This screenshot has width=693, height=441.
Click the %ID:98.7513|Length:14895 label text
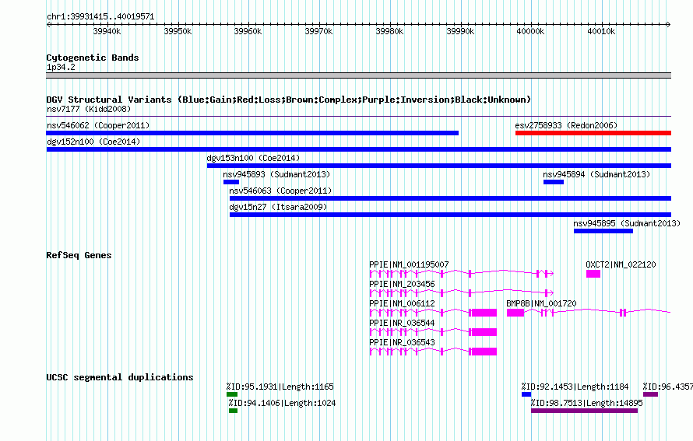[x=587, y=403]
